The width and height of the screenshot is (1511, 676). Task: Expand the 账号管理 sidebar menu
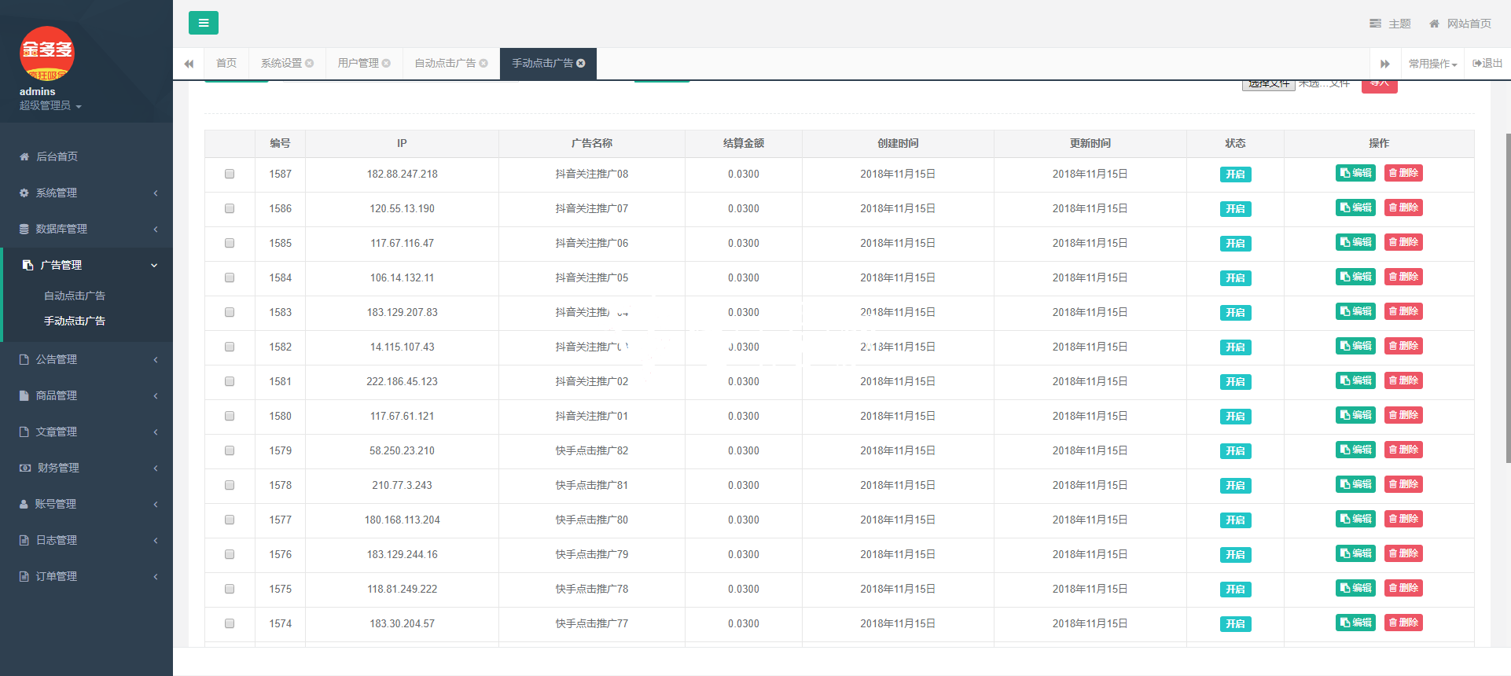(86, 504)
